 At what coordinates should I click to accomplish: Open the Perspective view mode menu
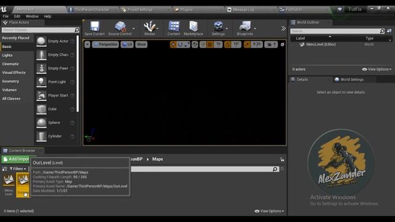coord(106,44)
